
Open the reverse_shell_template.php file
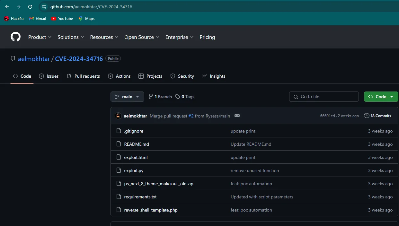click(x=151, y=210)
